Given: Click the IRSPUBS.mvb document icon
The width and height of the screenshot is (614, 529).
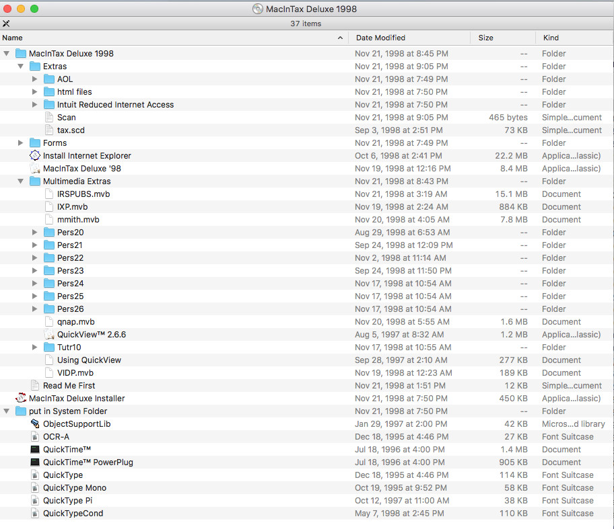Looking at the screenshot, I should [x=49, y=194].
